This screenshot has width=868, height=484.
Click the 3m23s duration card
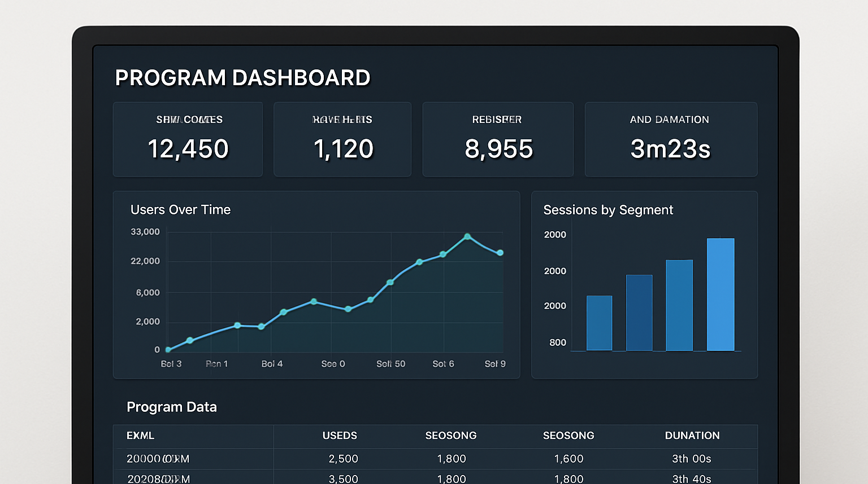[x=671, y=139]
